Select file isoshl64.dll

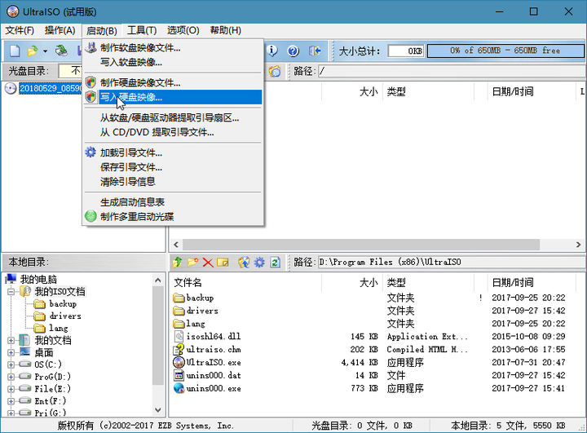(214, 336)
